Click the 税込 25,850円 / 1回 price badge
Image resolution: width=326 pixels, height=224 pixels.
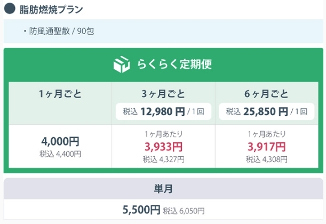coord(267,111)
